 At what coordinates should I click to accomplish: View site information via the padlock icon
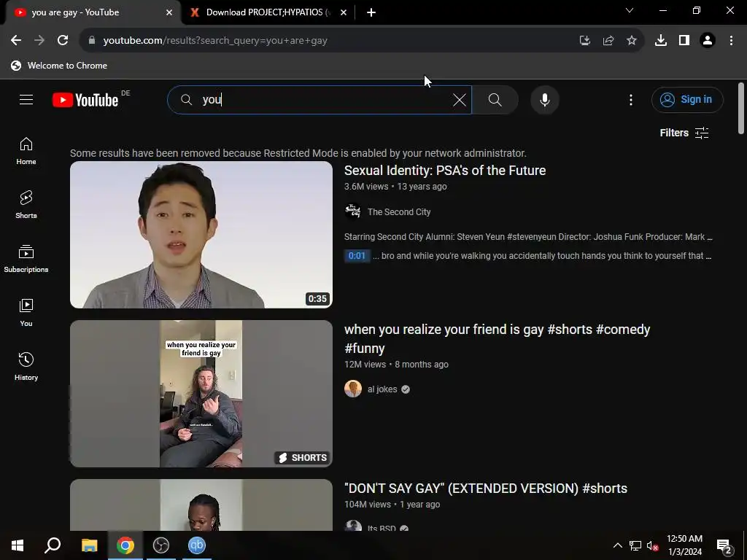click(x=92, y=41)
